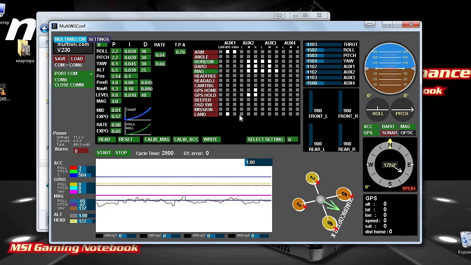This screenshot has height=265, width=471.
Task: Click the THROT curve preview graph
Action: tap(138, 114)
